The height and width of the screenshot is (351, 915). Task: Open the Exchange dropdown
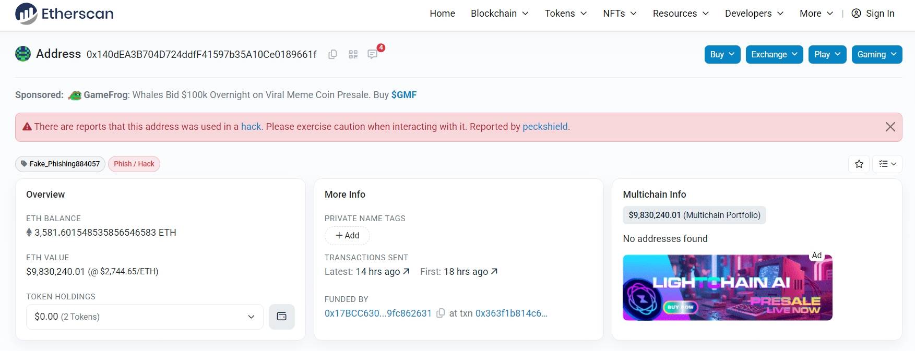pos(775,54)
